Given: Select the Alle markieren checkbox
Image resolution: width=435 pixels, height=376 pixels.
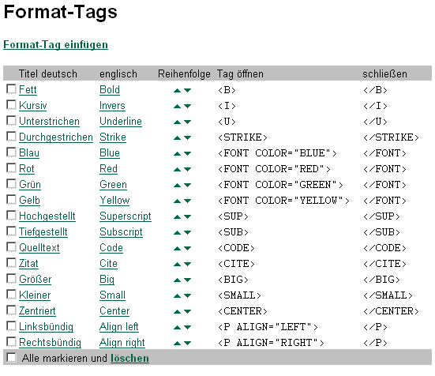Looking at the screenshot, I should click(x=11, y=357).
